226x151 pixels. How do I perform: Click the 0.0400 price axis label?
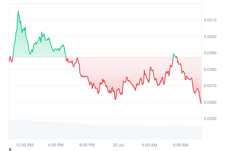click(210, 37)
